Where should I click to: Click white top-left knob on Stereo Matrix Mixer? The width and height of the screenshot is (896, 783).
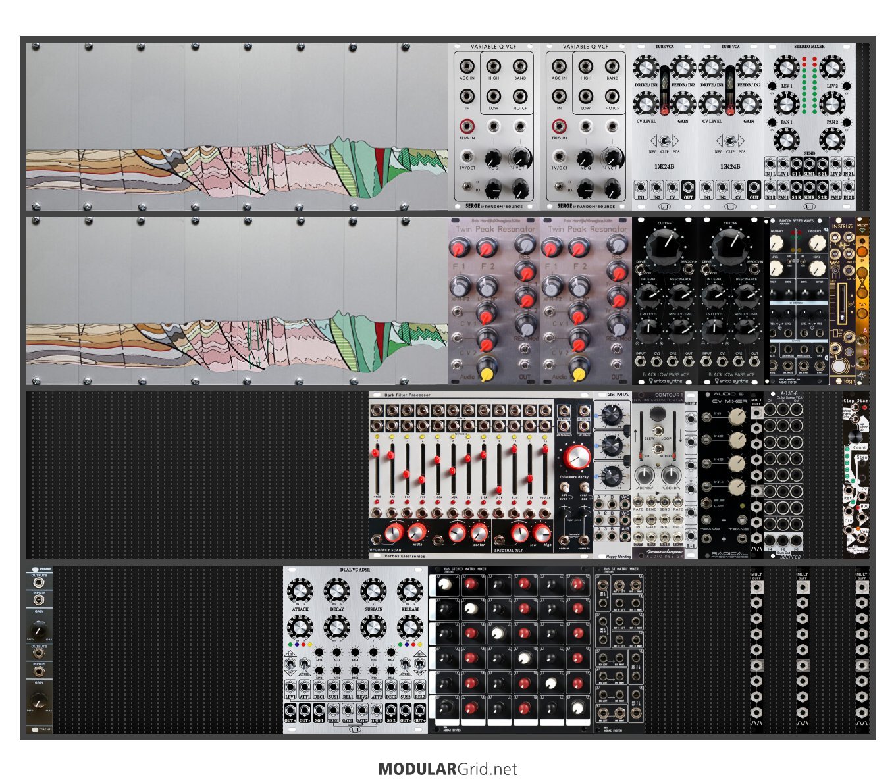(445, 585)
